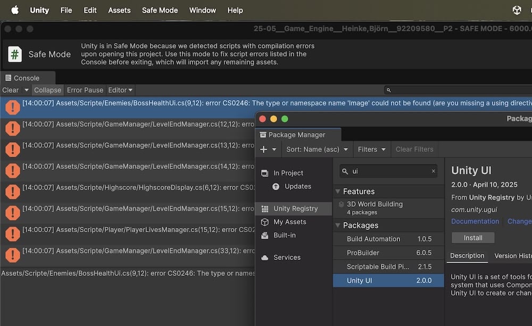532x326 pixels.
Task: Open the Filters dropdown
Action: tap(372, 149)
